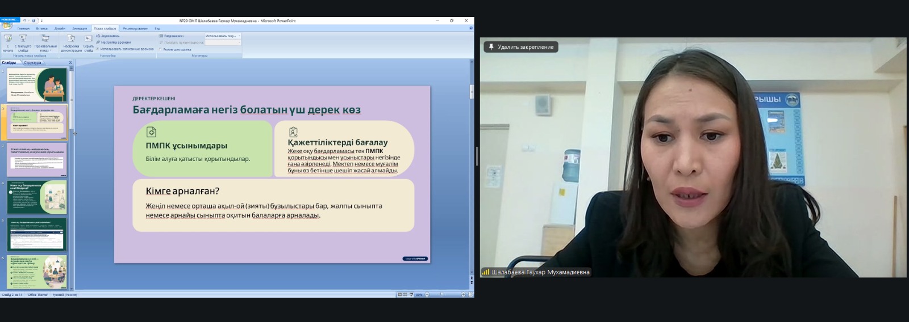This screenshot has width=909, height=322.
Task: Click Redo in the Quick Access Toolbar
Action: click(34, 20)
